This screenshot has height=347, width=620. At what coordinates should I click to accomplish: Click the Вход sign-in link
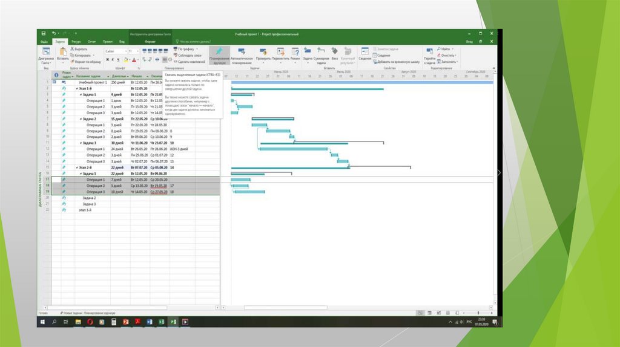[469, 42]
